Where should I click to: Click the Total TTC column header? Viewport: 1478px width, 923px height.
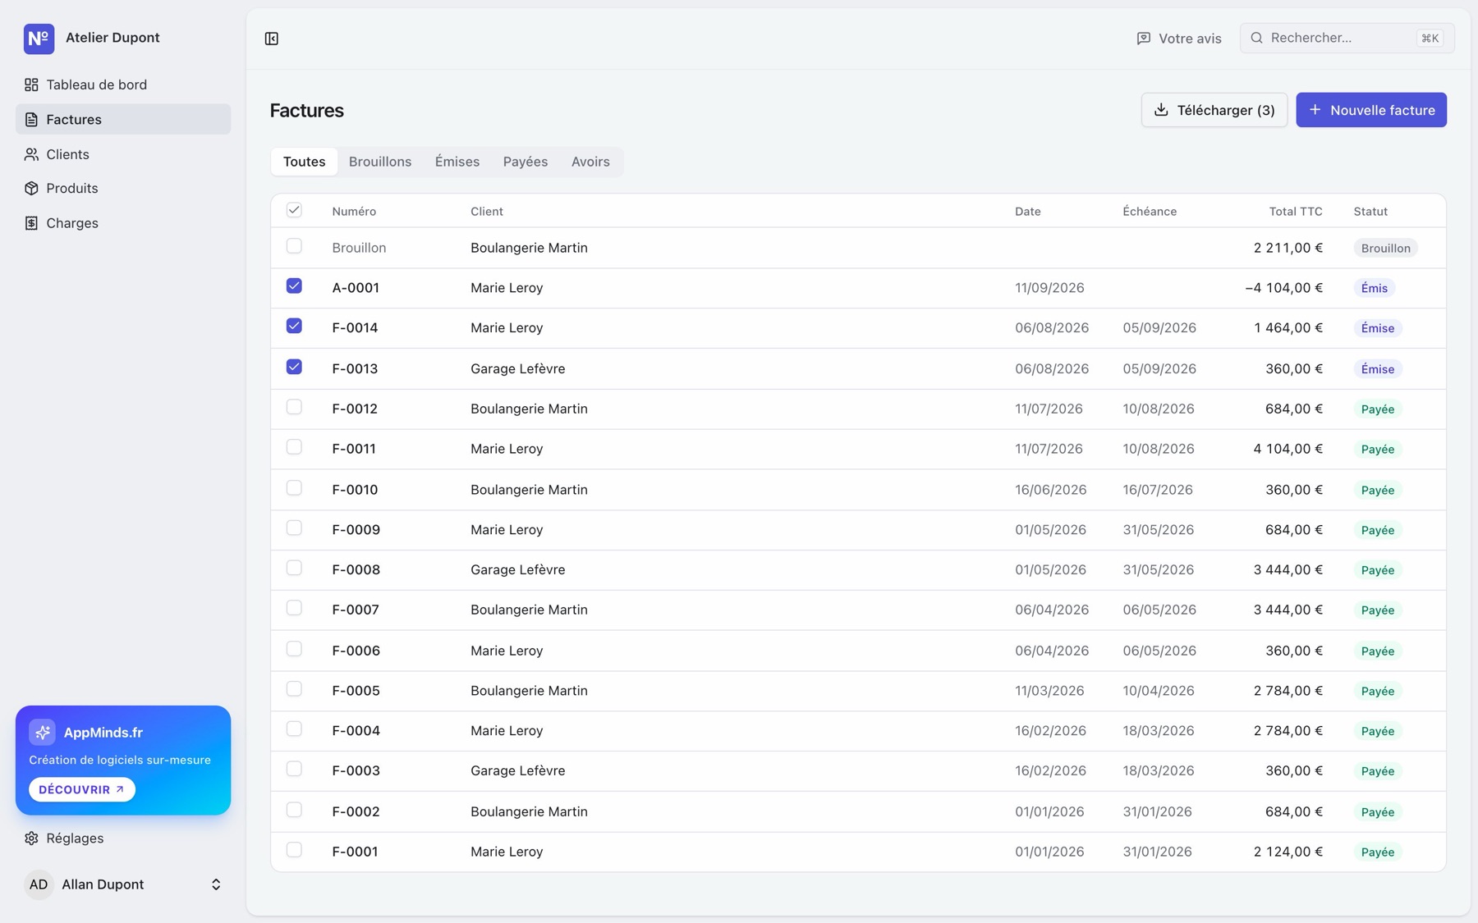(1296, 212)
